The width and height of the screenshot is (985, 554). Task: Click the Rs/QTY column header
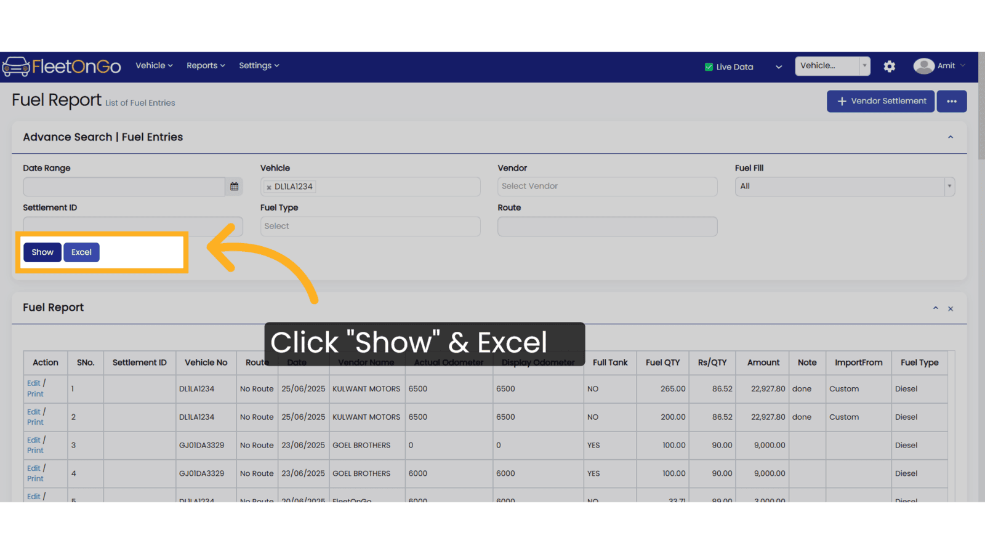[712, 363]
